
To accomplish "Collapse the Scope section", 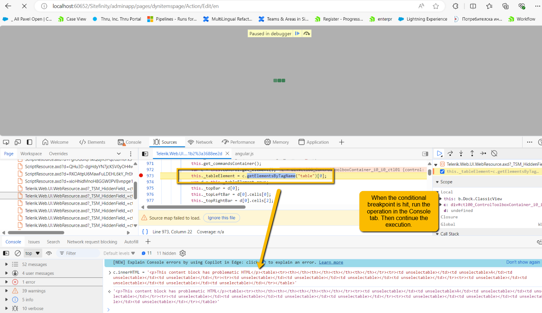I will (x=437, y=182).
